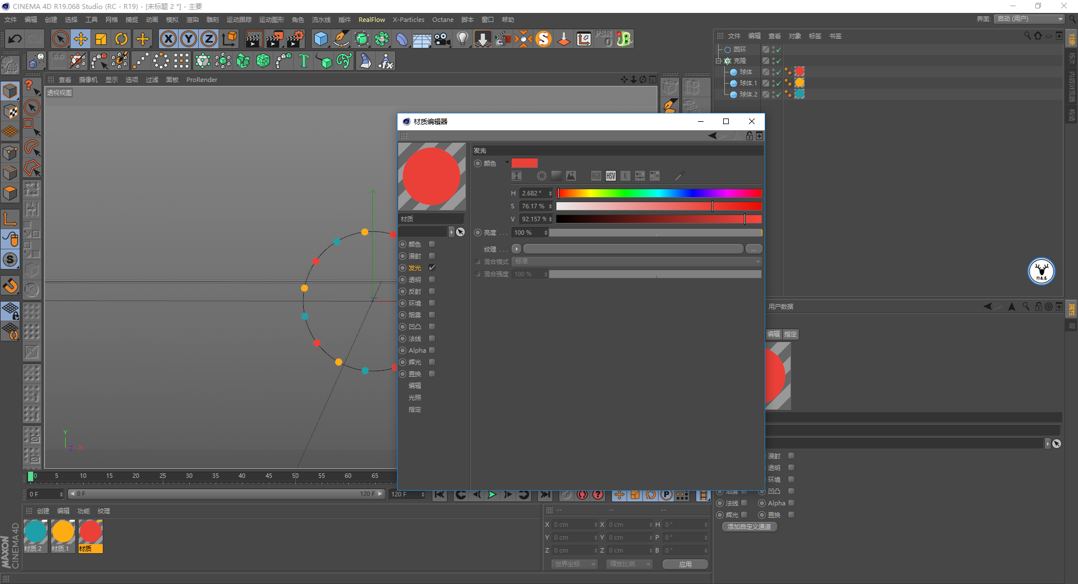1078x584 pixels.
Task: Open the X-Particles menu
Action: pyautogui.click(x=408, y=20)
